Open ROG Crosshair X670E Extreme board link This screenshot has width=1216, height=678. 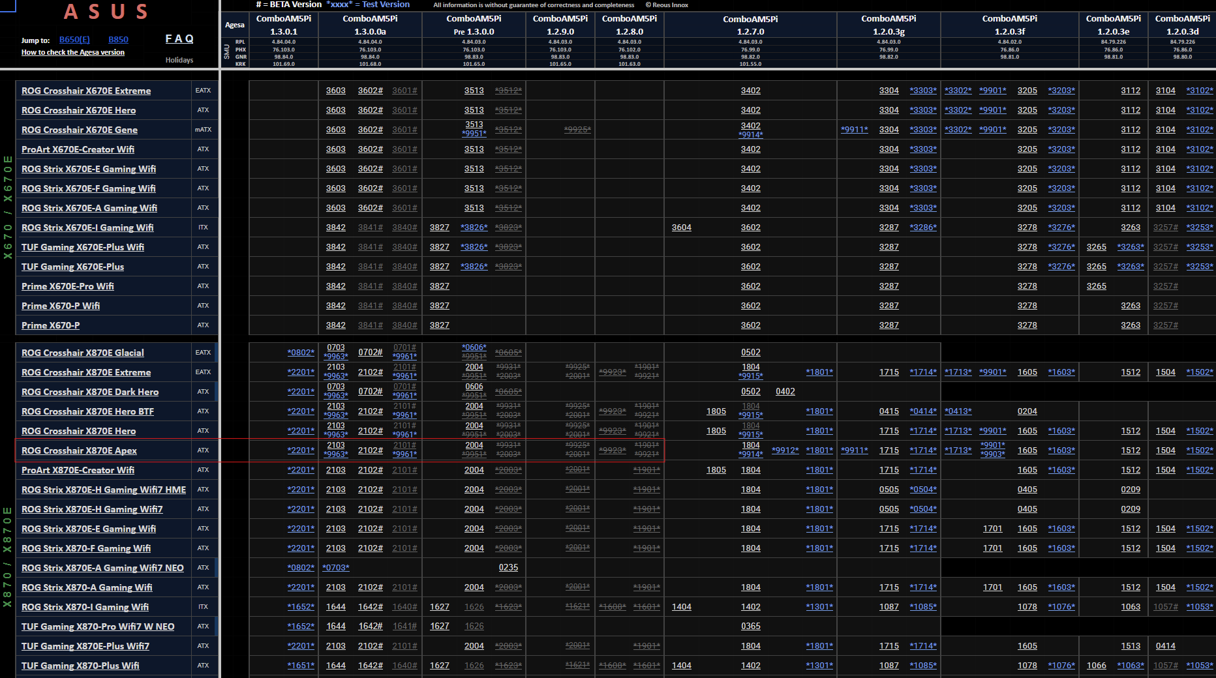click(86, 91)
